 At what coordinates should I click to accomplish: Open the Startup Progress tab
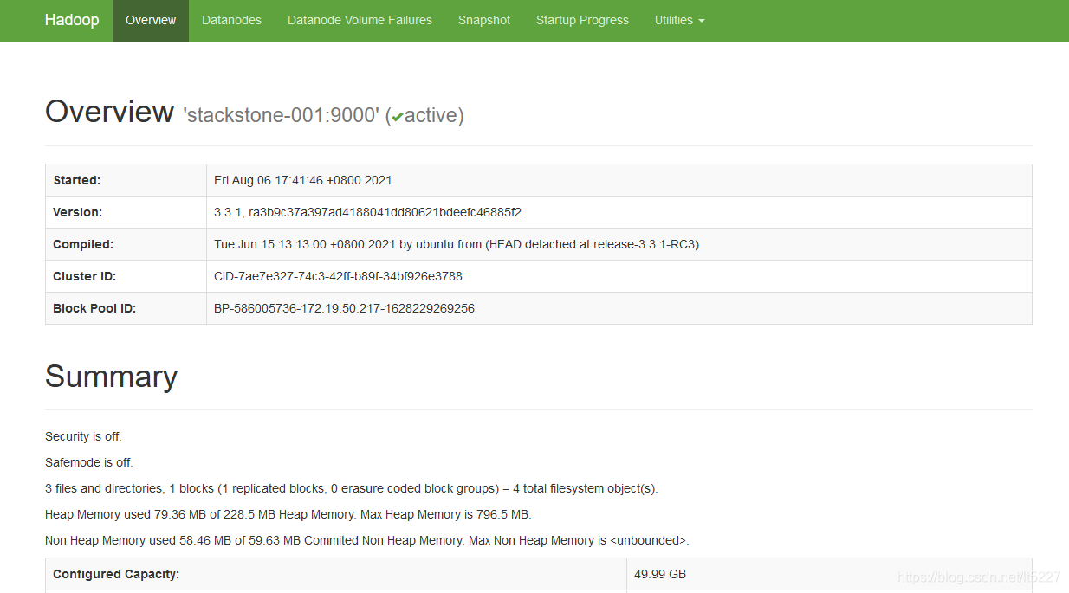pyautogui.click(x=582, y=20)
